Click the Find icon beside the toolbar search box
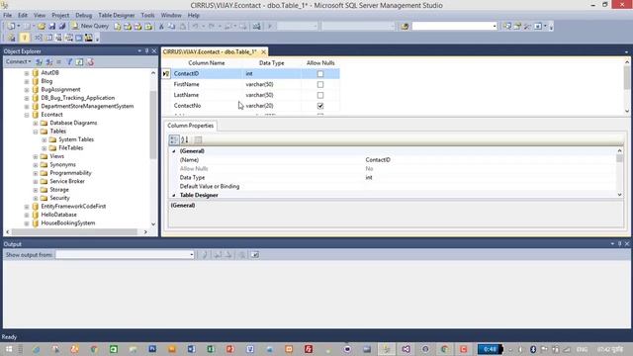This screenshot has height=356, width=633. point(405,27)
